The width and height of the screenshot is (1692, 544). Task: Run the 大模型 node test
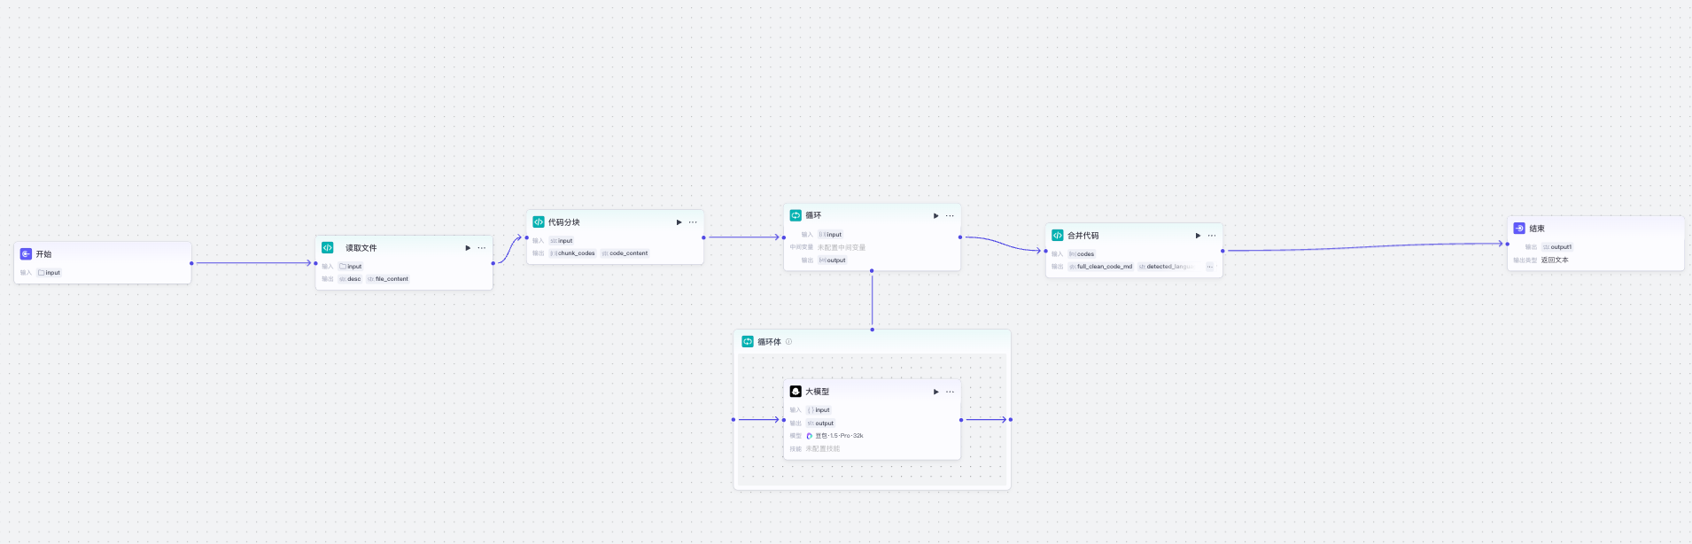coord(935,392)
